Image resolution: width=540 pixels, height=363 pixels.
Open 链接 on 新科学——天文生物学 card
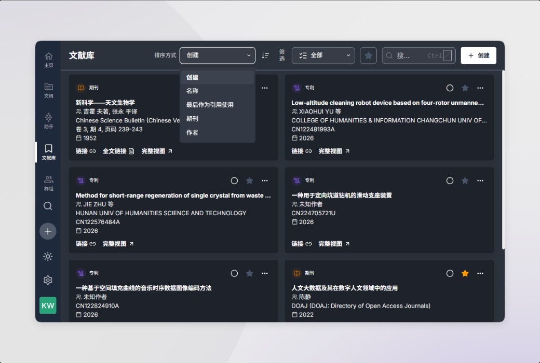[x=85, y=151]
